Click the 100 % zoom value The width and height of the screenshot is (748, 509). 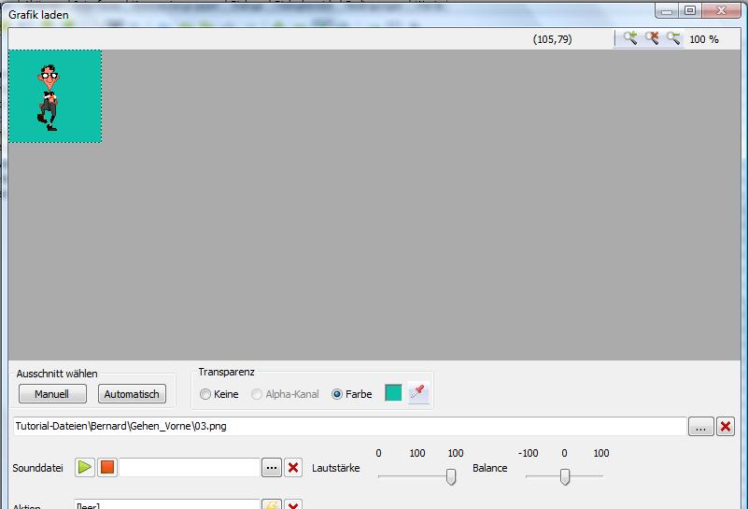point(704,39)
